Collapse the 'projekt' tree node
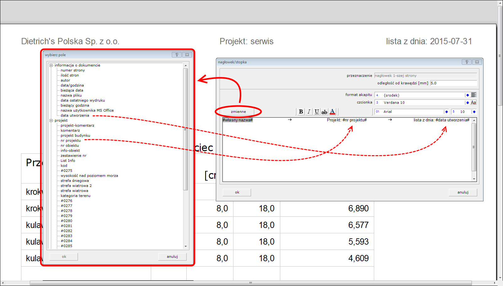 tap(51, 121)
